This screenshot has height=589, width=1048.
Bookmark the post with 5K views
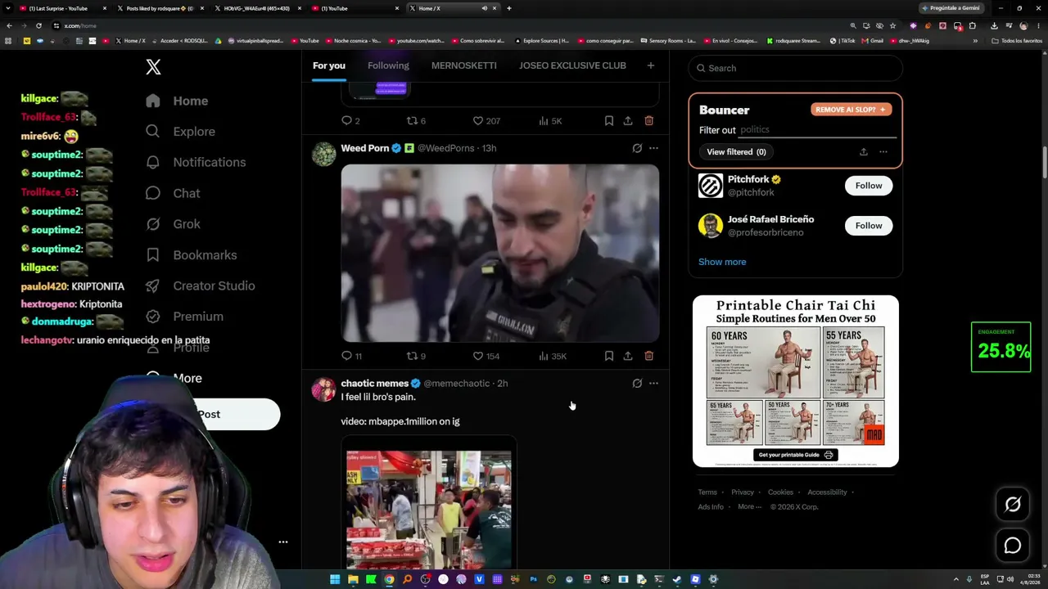tap(609, 121)
